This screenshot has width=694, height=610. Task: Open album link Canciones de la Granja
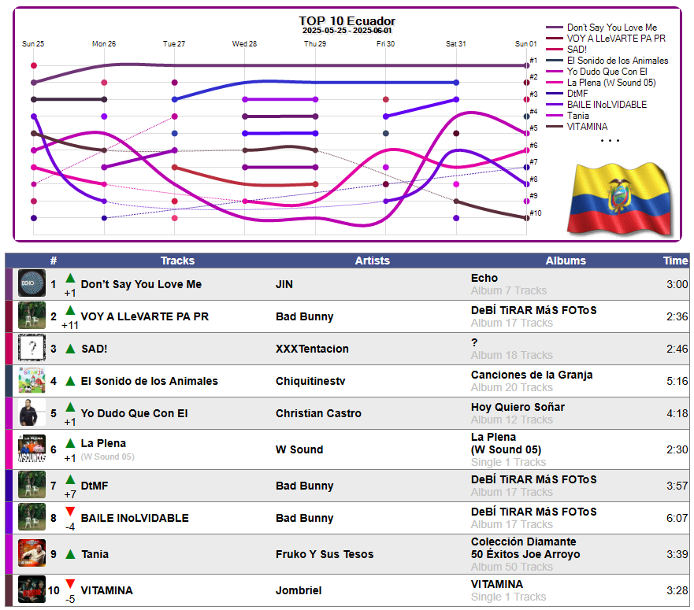point(532,375)
